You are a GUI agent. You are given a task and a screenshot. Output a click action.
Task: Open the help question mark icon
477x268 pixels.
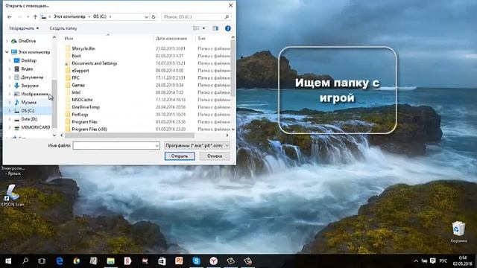tap(227, 28)
